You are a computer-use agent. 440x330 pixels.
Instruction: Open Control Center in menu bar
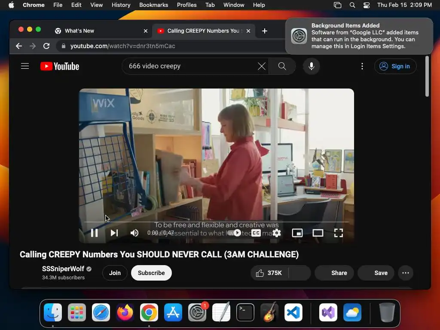coord(366,5)
